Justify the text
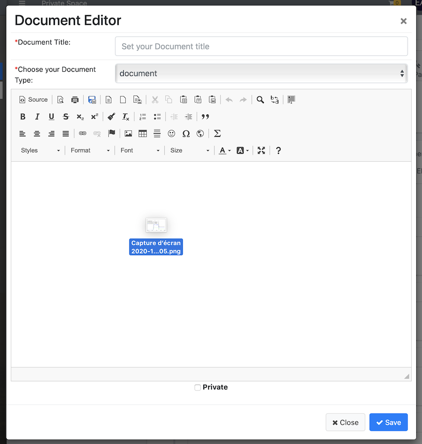This screenshot has width=422, height=444. 66,133
